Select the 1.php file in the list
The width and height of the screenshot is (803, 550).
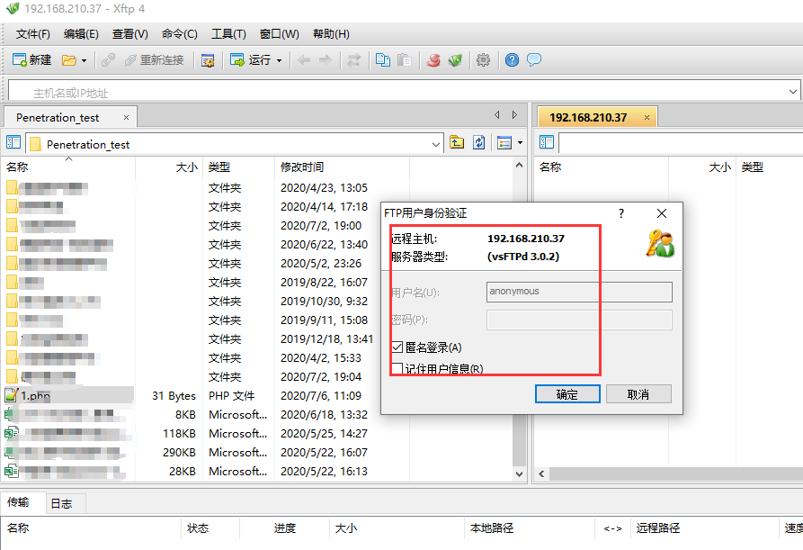pyautogui.click(x=35, y=396)
